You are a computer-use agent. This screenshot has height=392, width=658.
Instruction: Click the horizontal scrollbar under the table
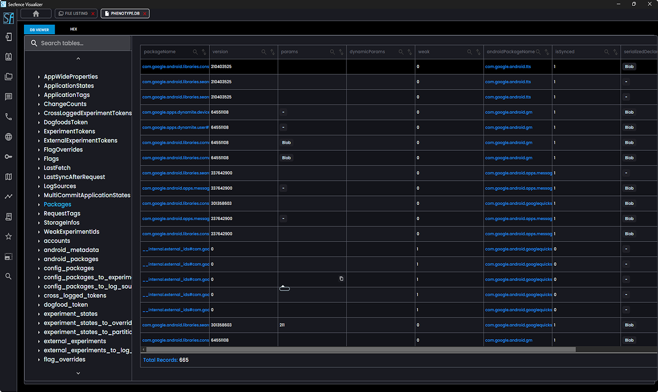[x=361, y=349]
